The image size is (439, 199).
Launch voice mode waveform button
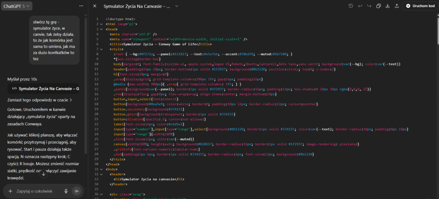(76, 191)
